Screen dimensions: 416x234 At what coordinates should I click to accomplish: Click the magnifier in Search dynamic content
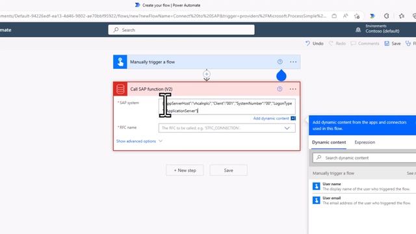click(x=319, y=157)
